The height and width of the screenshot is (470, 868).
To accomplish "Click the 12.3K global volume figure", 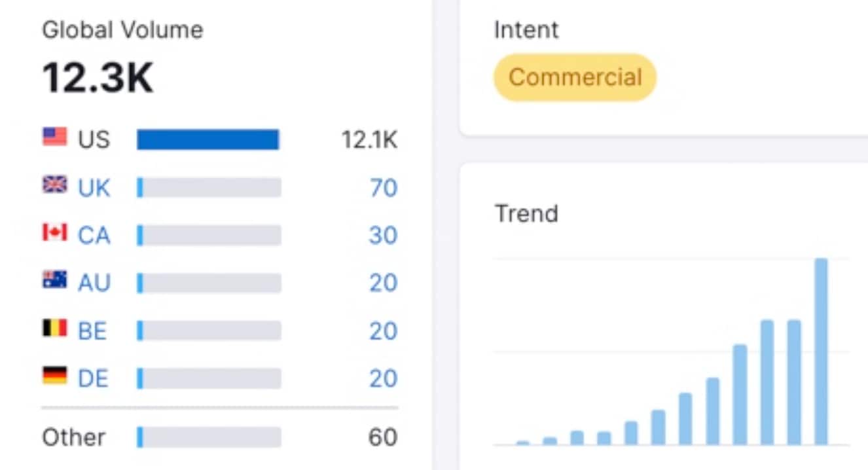I will pyautogui.click(x=98, y=79).
